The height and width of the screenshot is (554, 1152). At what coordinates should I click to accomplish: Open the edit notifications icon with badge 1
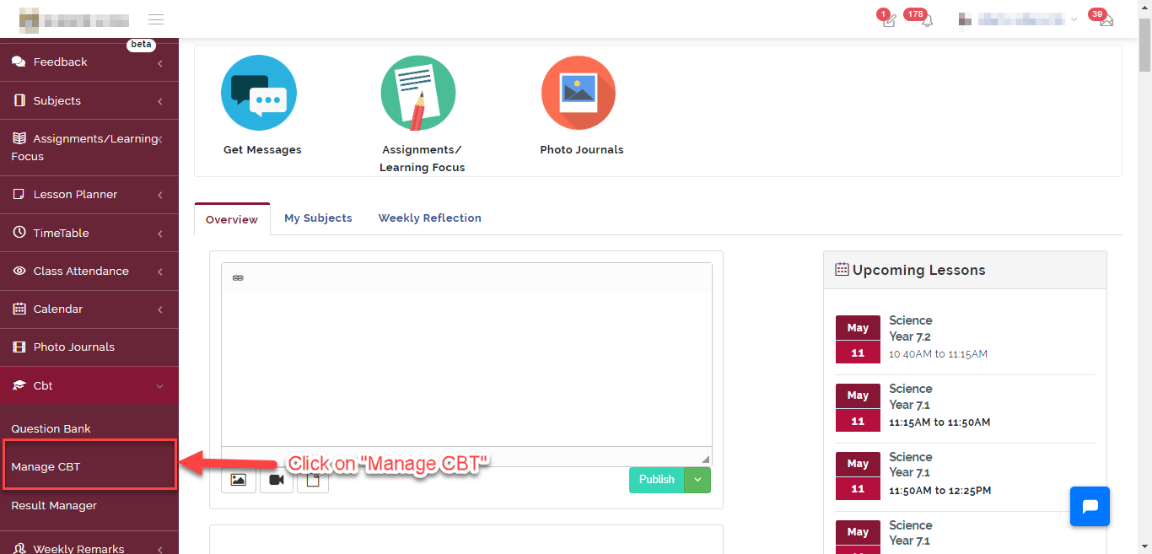click(888, 20)
